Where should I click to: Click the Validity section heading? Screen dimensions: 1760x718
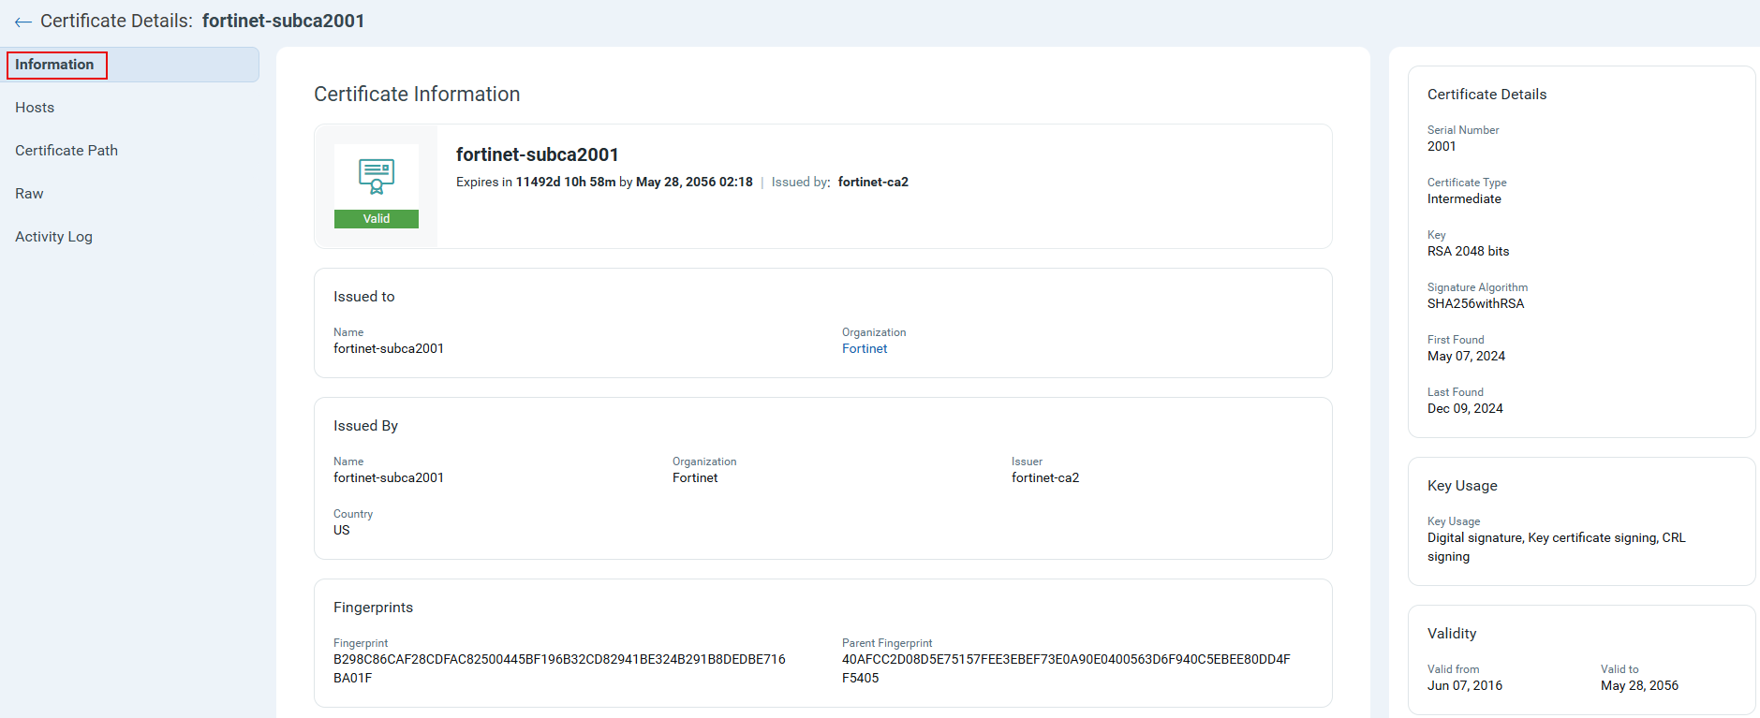(x=1452, y=634)
